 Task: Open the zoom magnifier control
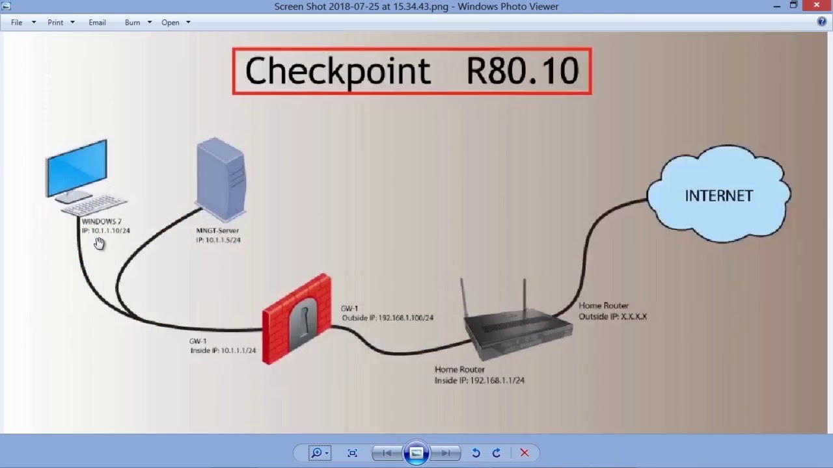[x=320, y=453]
